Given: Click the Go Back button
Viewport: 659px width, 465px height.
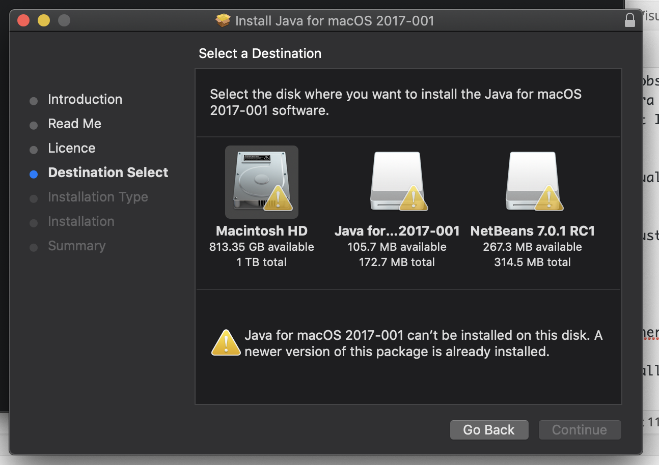Looking at the screenshot, I should click(489, 430).
